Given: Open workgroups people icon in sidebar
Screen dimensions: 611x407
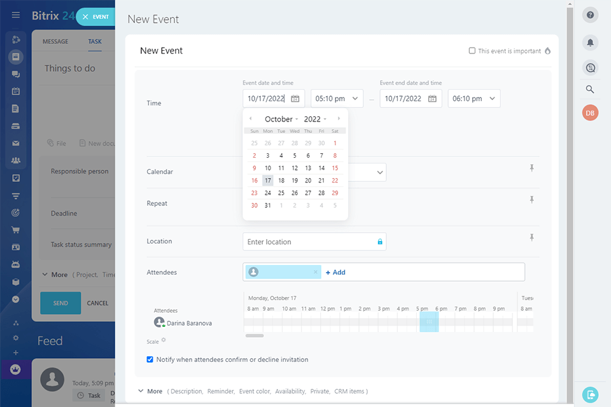Looking at the screenshot, I should [x=15, y=160].
